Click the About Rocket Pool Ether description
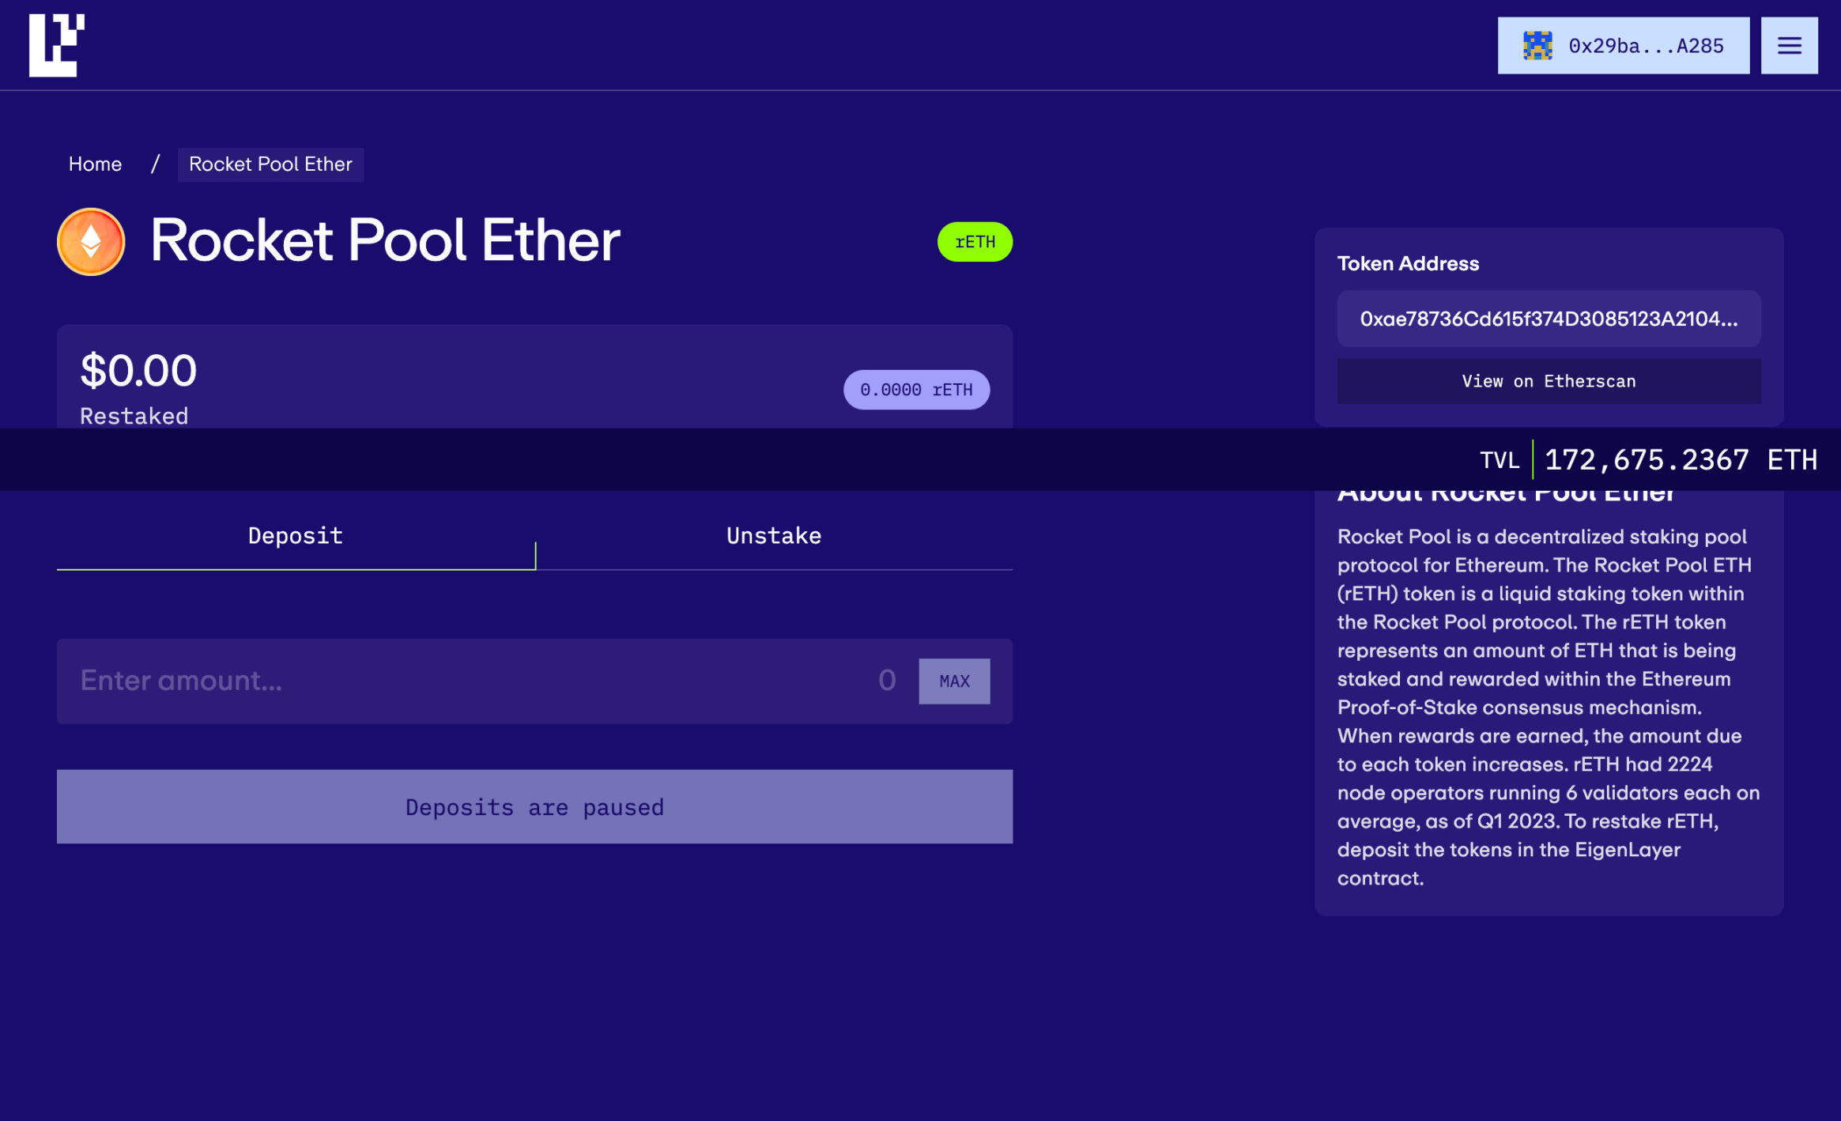The height and width of the screenshot is (1121, 1841). pyautogui.click(x=1548, y=707)
